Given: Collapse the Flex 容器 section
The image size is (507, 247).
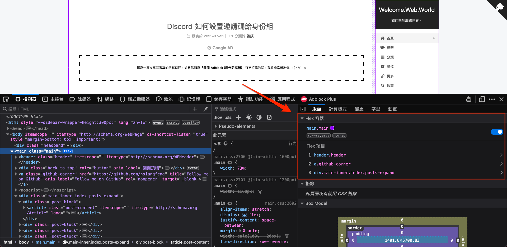Looking at the screenshot, I should point(302,118).
